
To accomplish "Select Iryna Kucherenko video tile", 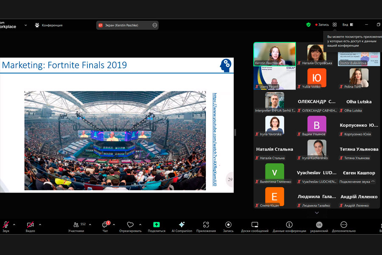I will tap(317, 149).
